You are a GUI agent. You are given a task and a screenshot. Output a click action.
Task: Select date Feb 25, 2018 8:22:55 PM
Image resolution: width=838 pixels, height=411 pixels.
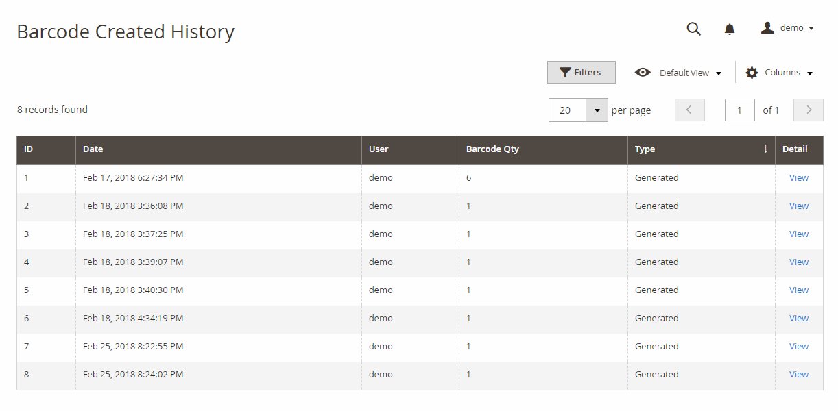click(x=133, y=347)
